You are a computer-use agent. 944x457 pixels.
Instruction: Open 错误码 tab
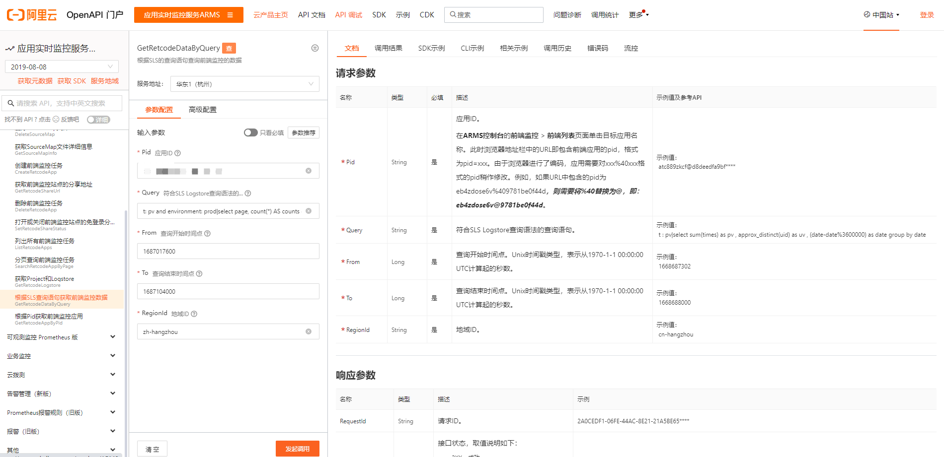tap(598, 48)
